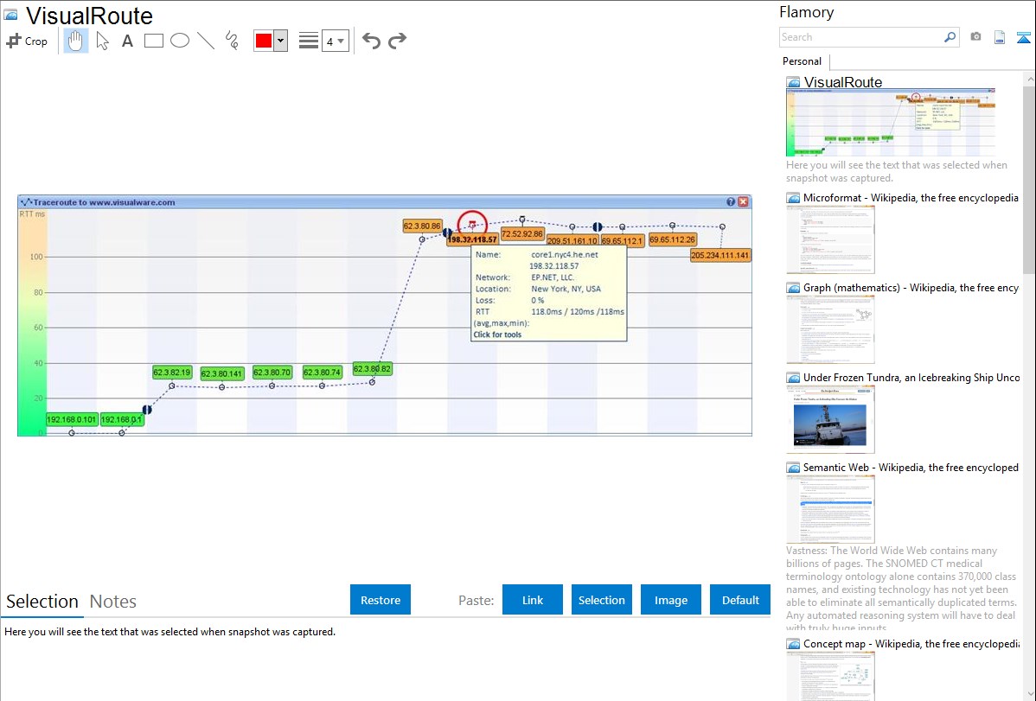Click the snapshot list scroll-up arrow
This screenshot has width=1036, height=701.
tap(1029, 80)
